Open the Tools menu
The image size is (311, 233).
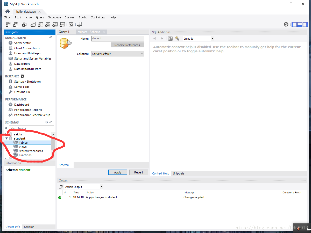83,17
